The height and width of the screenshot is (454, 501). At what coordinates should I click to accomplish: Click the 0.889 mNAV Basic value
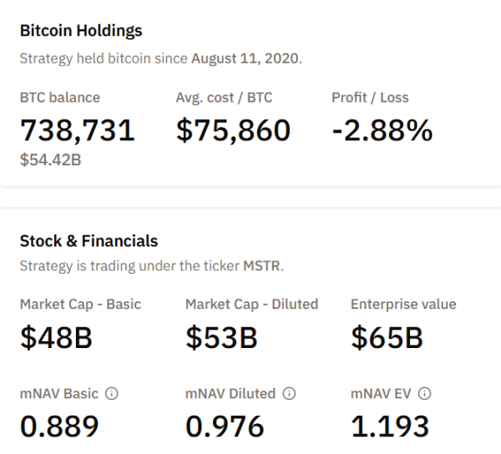[x=59, y=426]
